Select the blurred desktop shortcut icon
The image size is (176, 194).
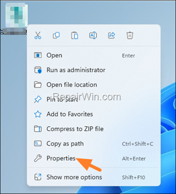click(x=16, y=15)
